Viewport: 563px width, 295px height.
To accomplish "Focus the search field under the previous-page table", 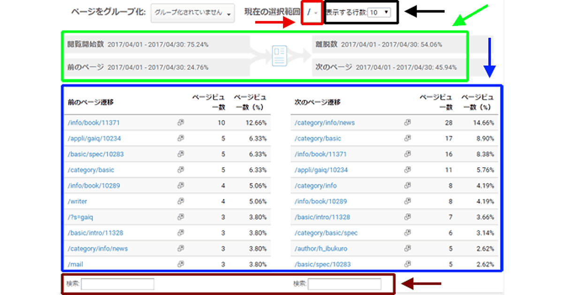I will tap(117, 284).
